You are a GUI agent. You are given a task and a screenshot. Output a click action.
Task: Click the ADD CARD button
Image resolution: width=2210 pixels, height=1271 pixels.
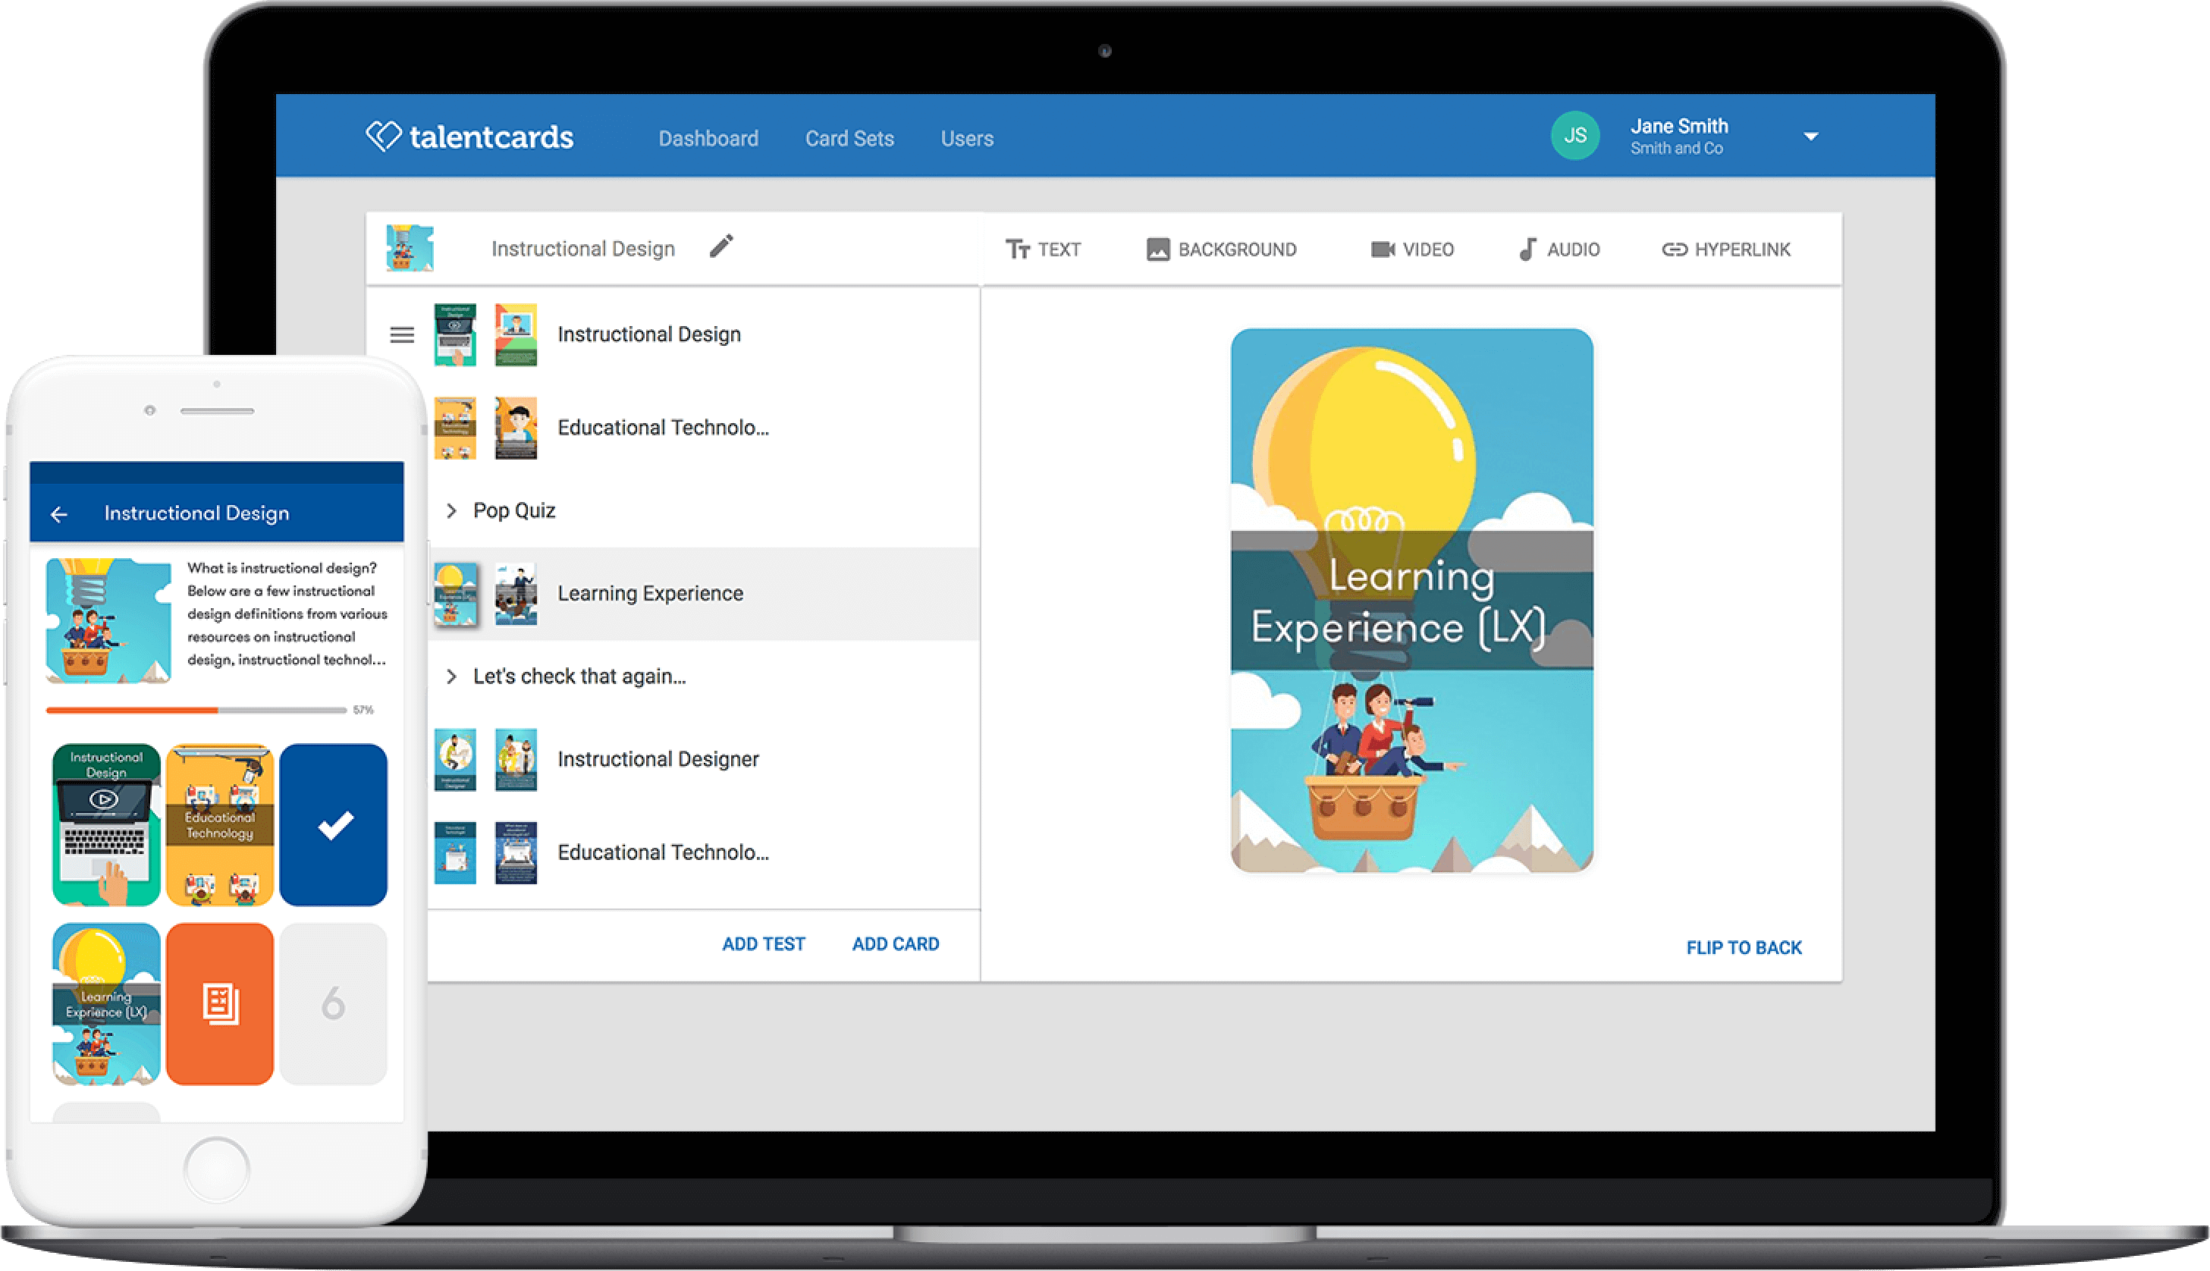[x=896, y=943]
